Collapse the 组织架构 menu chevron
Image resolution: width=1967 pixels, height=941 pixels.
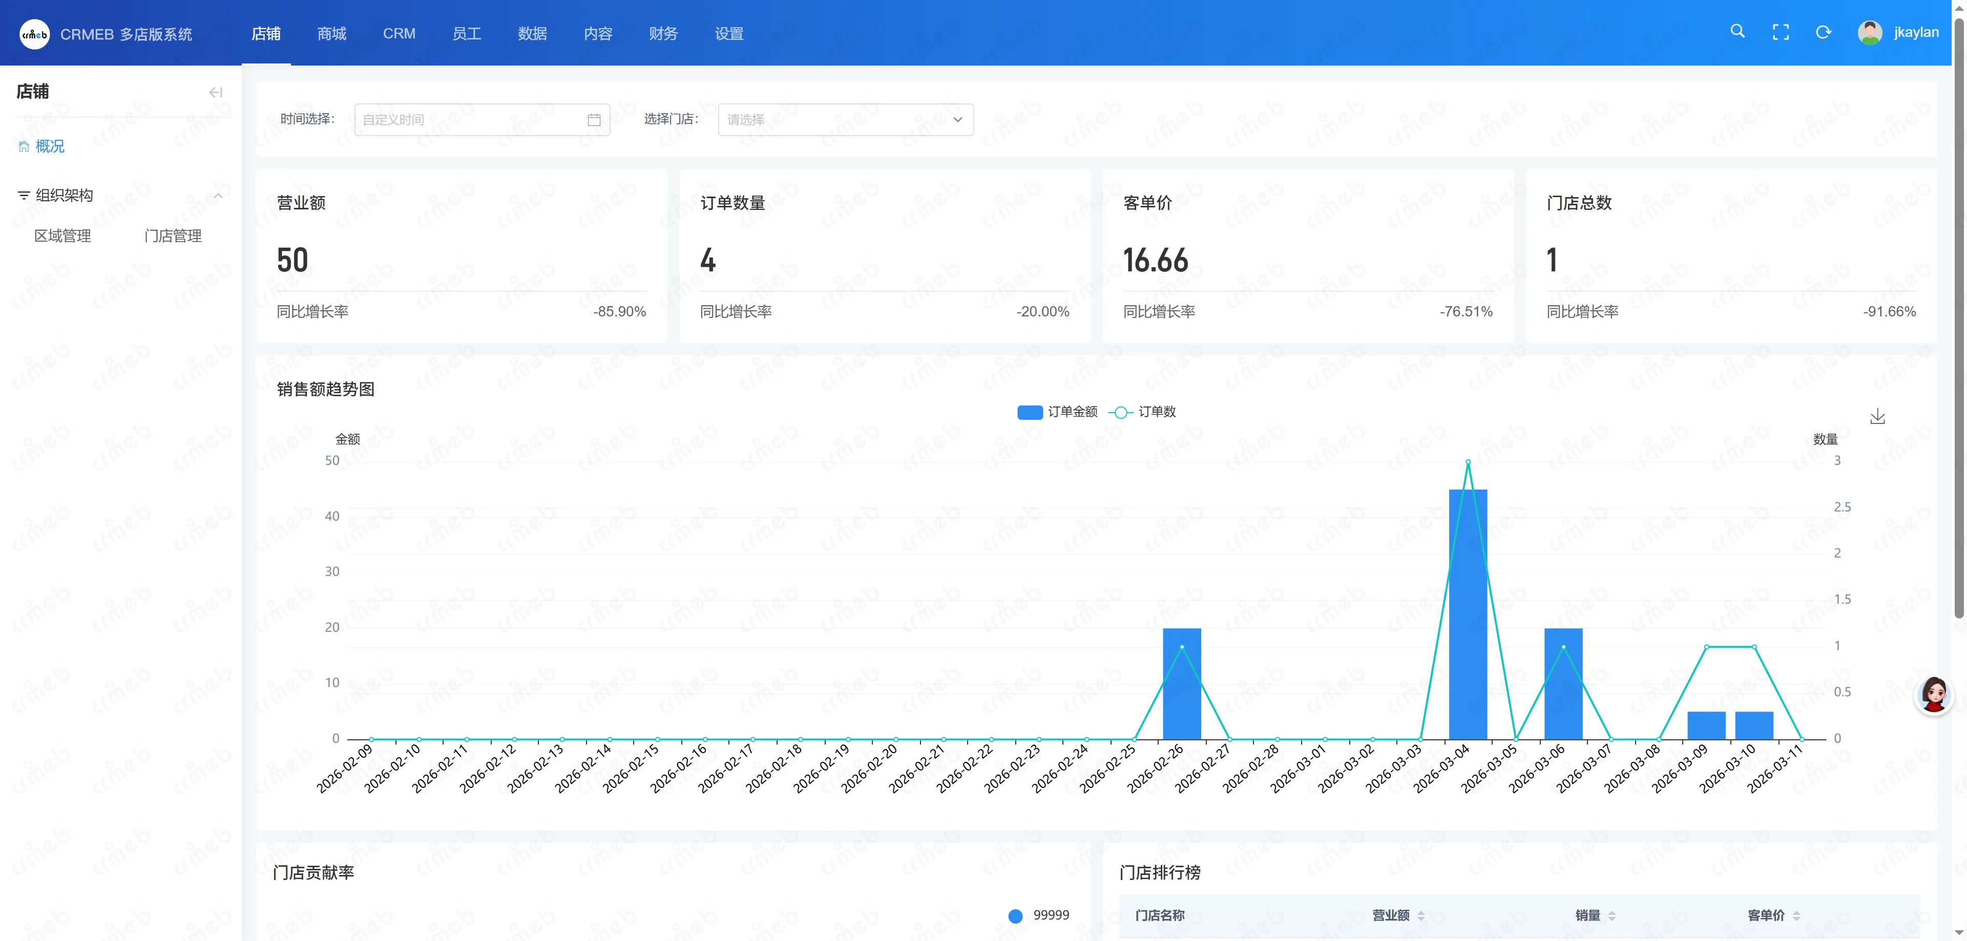(218, 196)
